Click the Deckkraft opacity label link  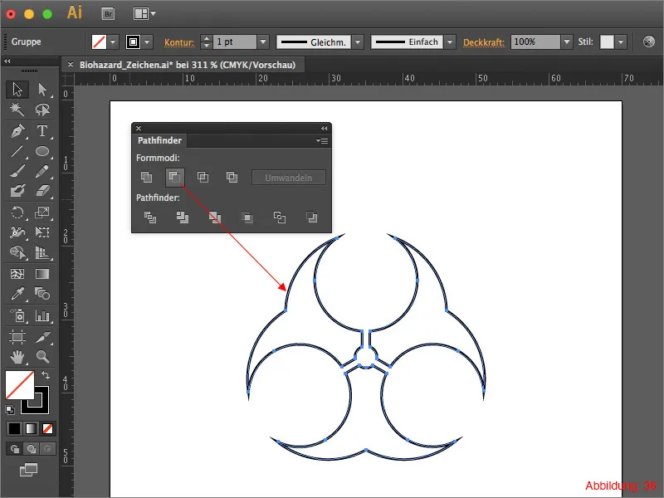click(484, 42)
